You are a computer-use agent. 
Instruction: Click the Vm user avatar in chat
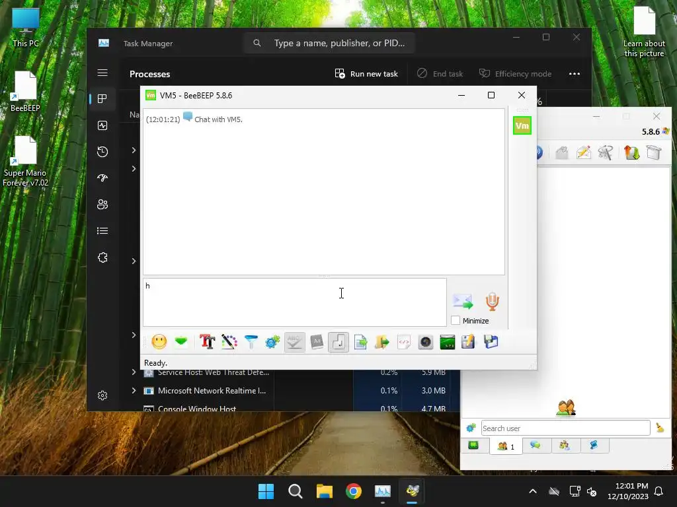(x=522, y=125)
